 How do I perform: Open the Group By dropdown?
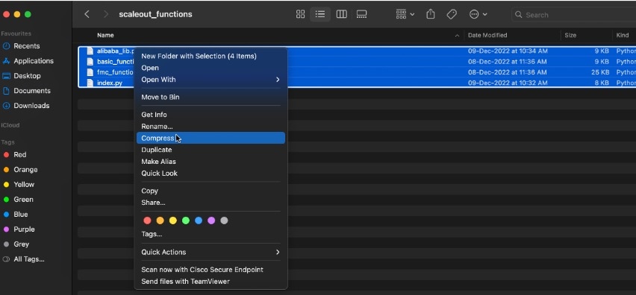point(405,15)
